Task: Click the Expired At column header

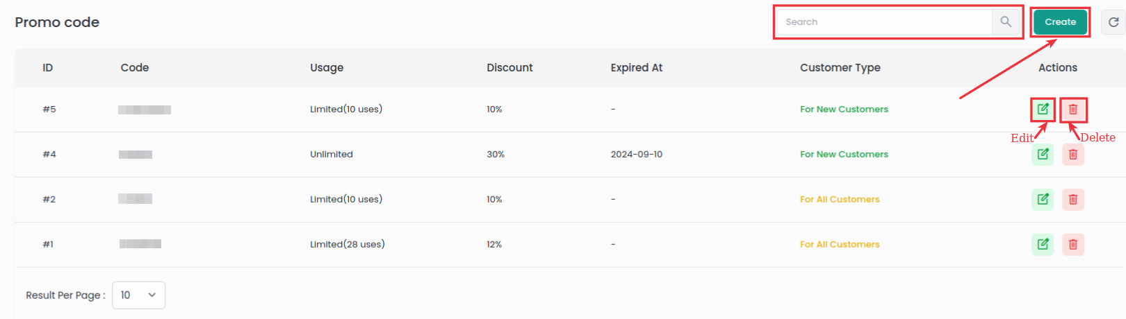Action: pos(636,68)
